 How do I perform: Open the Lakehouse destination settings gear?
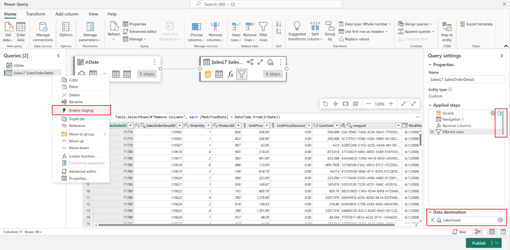[x=501, y=220]
